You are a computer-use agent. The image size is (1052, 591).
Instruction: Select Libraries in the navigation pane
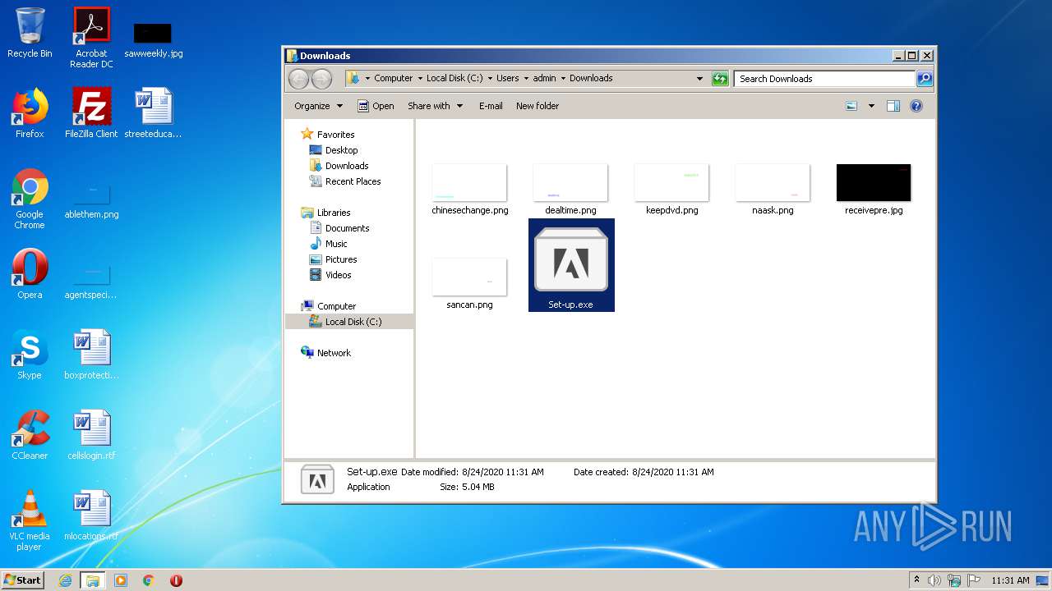(x=334, y=213)
